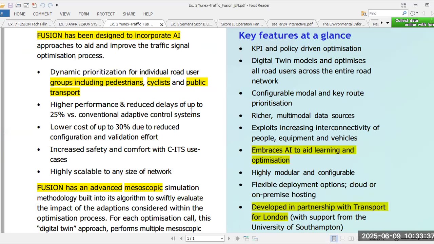This screenshot has width=434, height=244.
Task: Switch to Ex. 5 Seimans Sicor II LI tab
Action: click(x=192, y=24)
